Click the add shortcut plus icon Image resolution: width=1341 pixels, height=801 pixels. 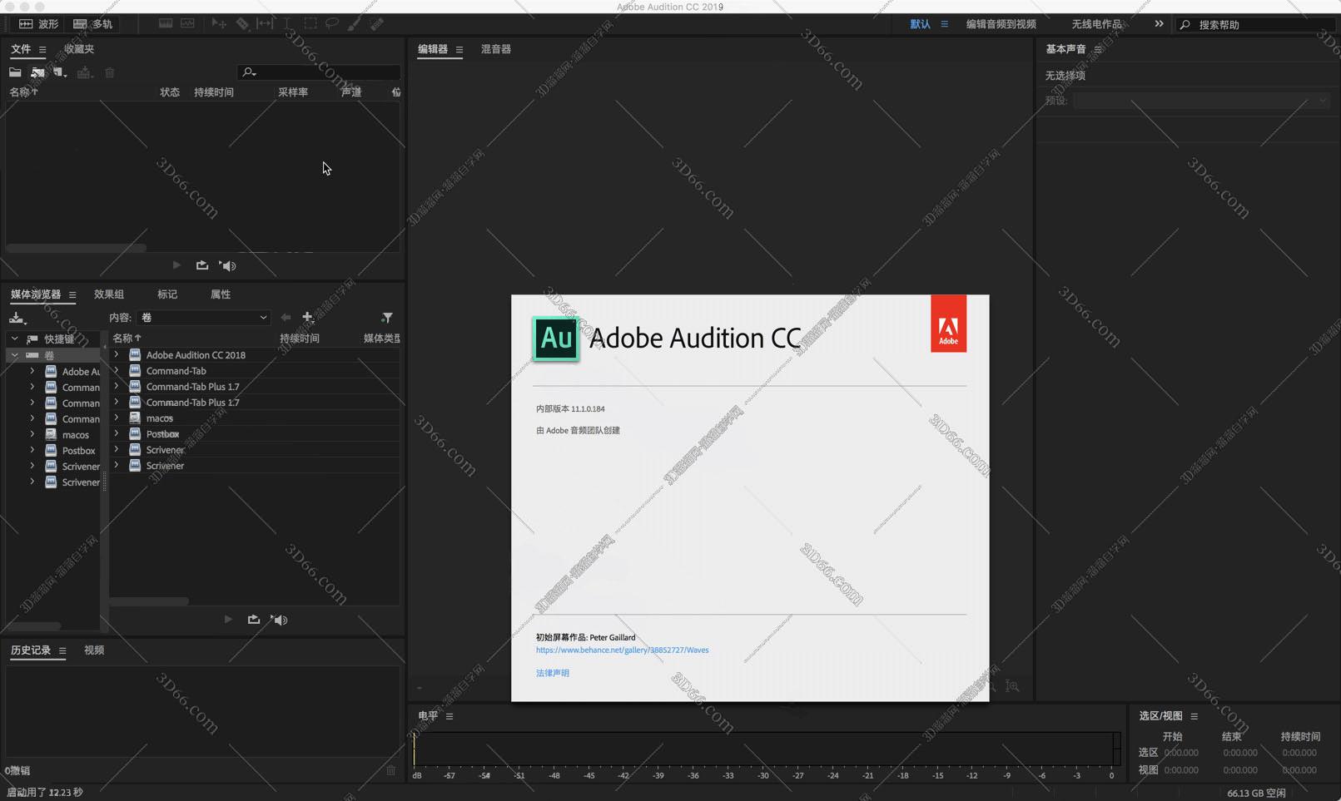(x=307, y=317)
